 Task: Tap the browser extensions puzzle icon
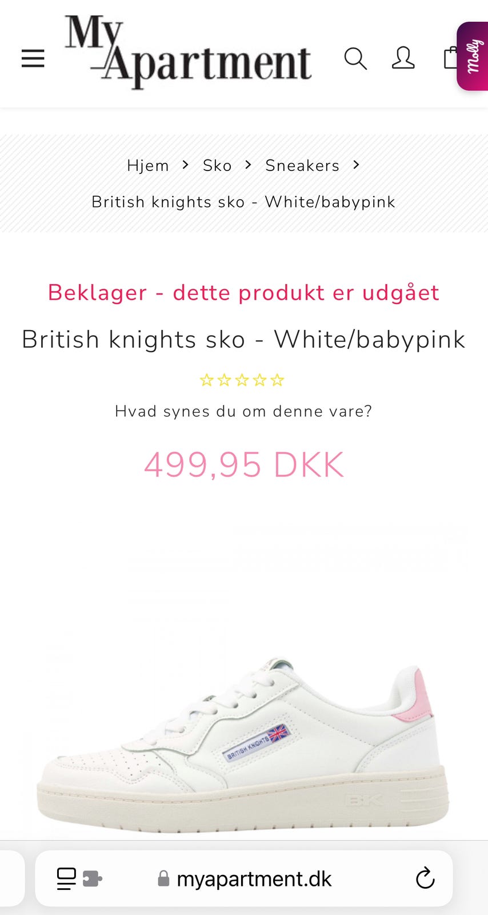point(93,878)
